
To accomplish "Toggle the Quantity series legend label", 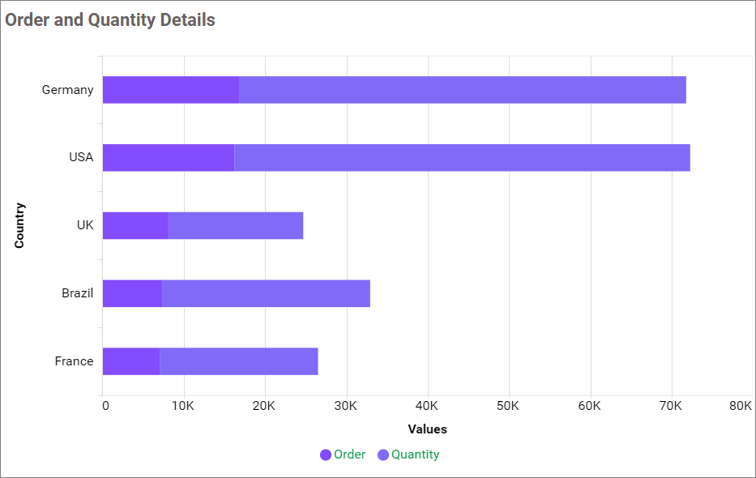I will click(415, 455).
